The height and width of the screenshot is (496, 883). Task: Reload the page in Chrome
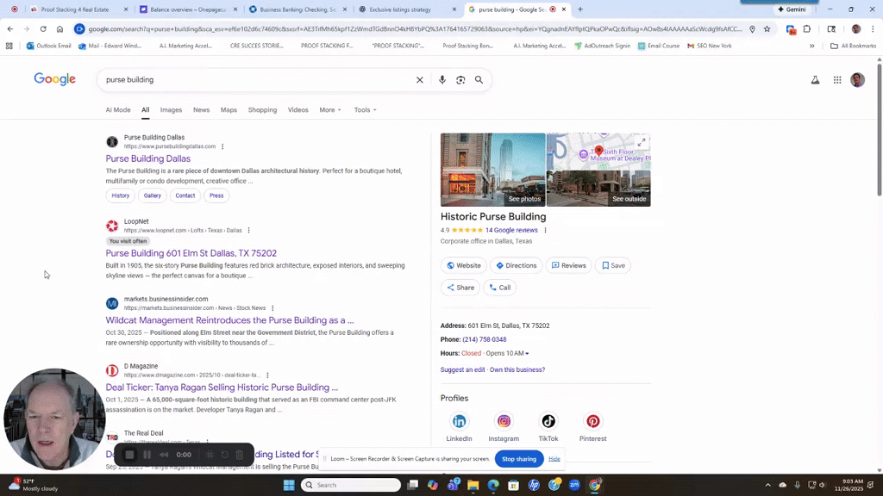[43, 28]
